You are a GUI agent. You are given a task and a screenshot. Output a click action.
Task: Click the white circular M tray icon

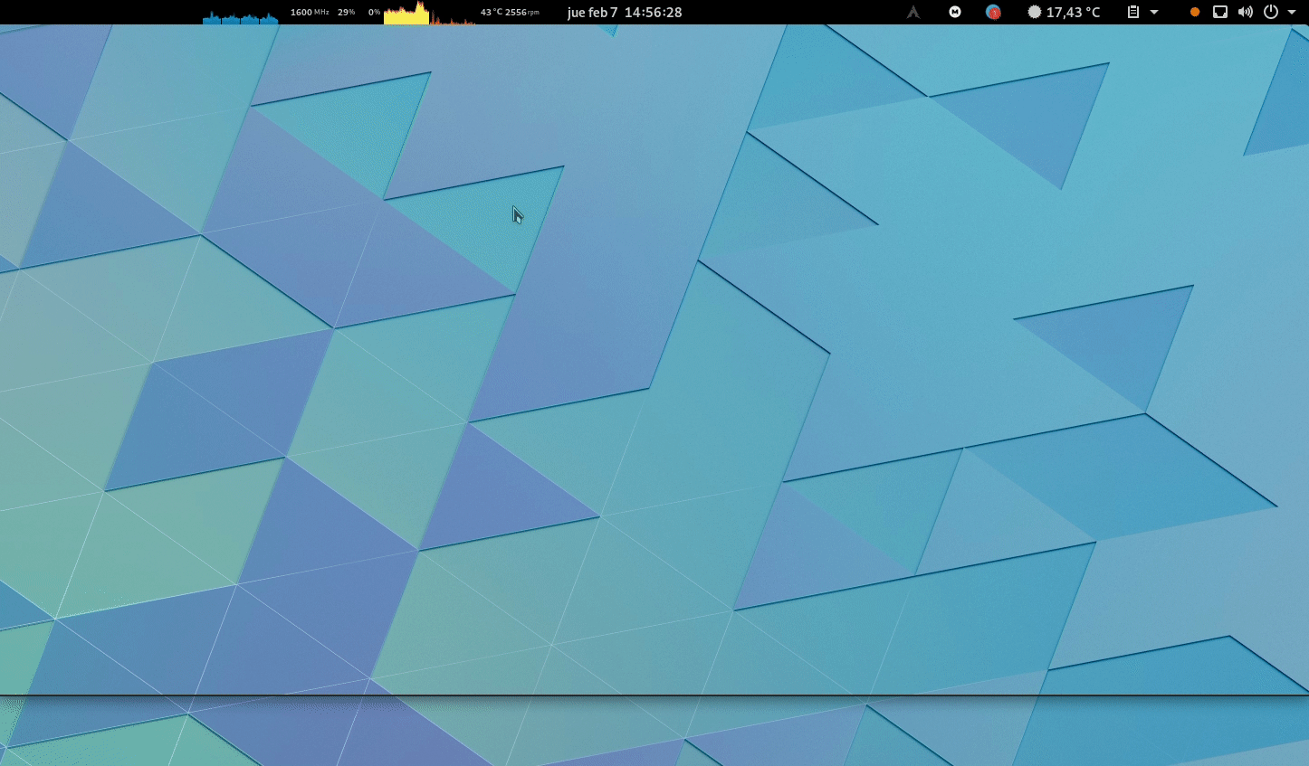(x=955, y=12)
